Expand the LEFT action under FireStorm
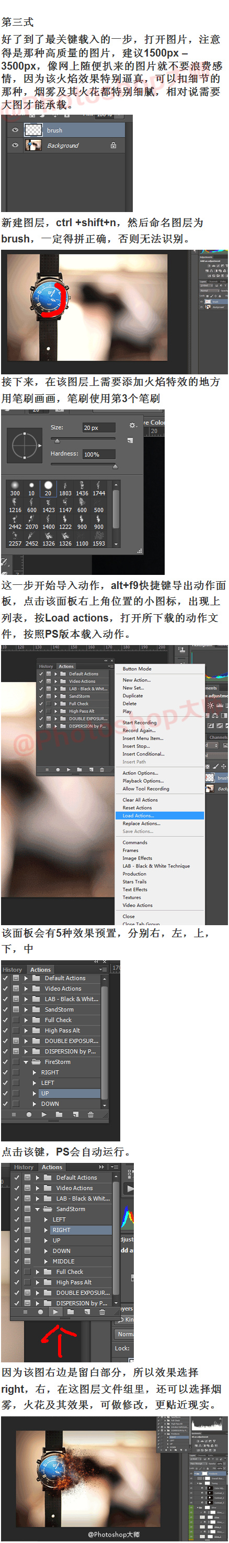Viewport: 229px width, 1543px height. click(34, 1083)
